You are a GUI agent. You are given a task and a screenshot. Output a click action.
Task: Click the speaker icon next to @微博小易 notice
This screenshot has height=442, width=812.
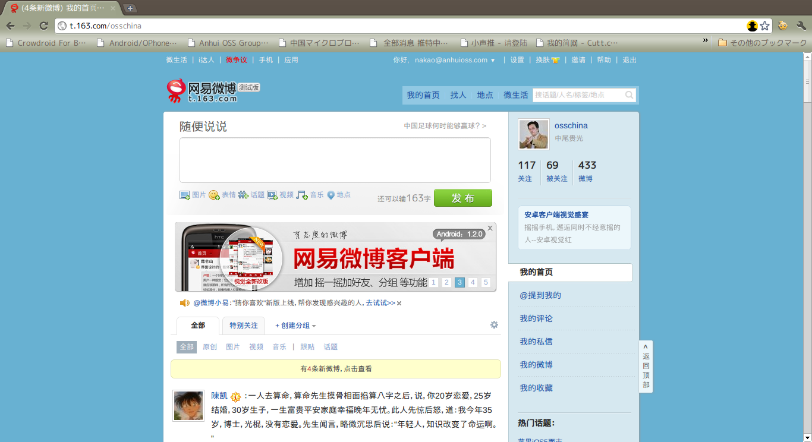coord(185,303)
